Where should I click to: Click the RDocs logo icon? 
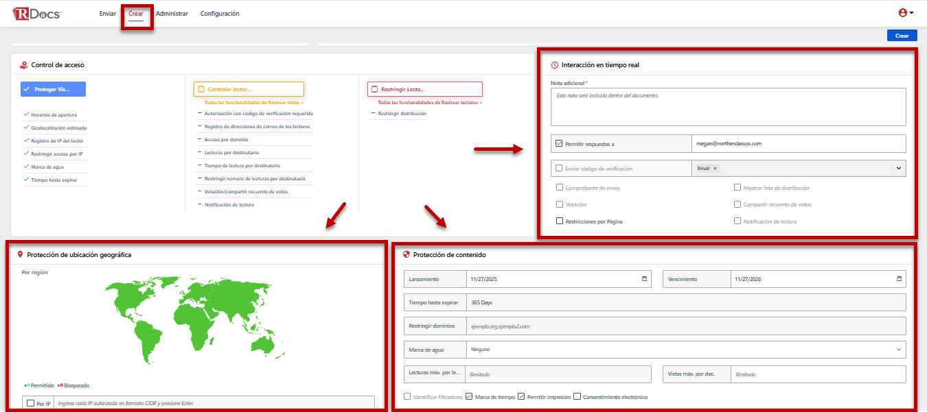click(x=37, y=13)
